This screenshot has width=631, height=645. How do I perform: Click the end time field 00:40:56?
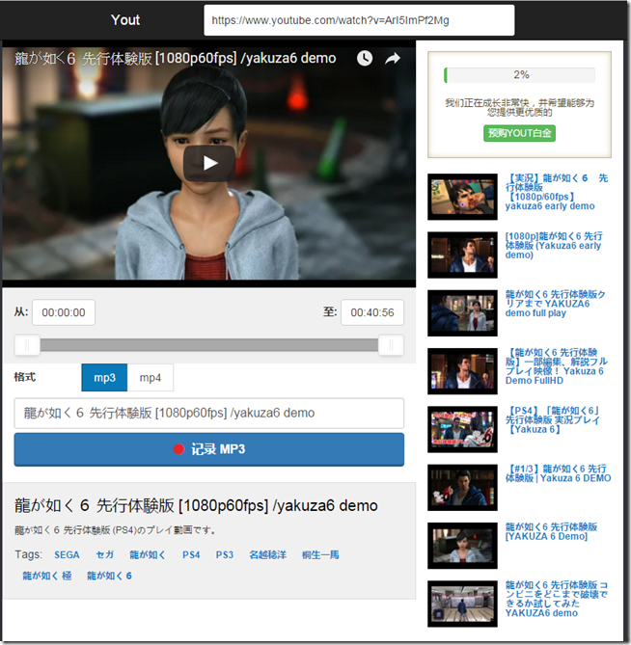pyautogui.click(x=372, y=312)
